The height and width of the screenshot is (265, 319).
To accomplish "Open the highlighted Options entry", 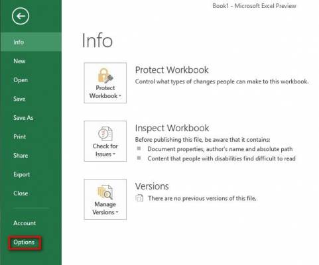I will (x=25, y=242).
